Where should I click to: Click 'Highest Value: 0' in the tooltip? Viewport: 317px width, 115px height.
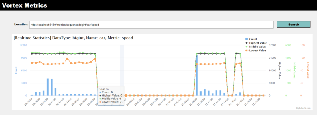pos(111,95)
